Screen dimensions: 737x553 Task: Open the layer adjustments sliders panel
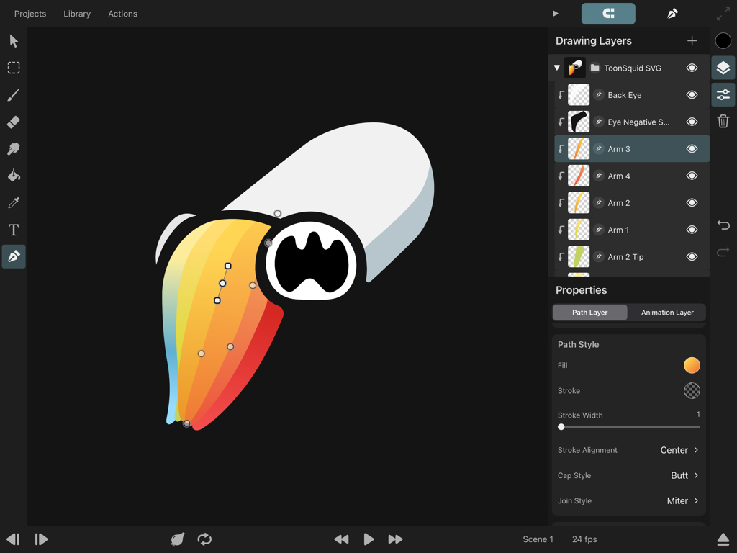point(723,94)
